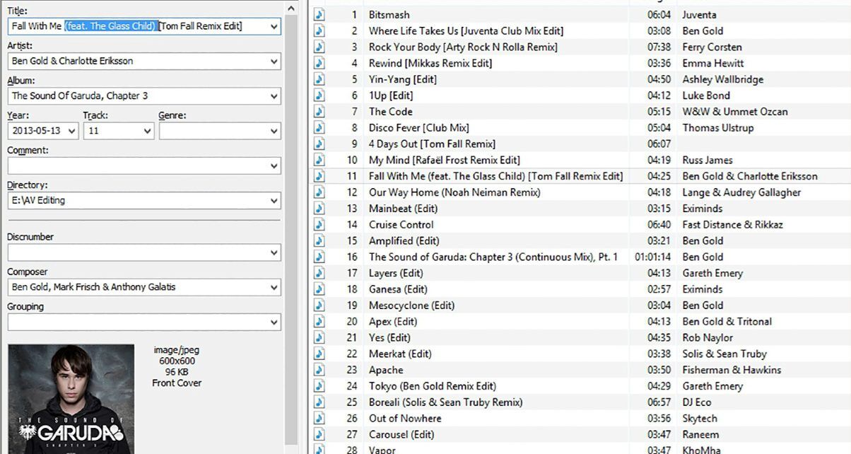Select the file icon next to Carousel (Edit)
This screenshot has height=454, width=851.
coord(319,435)
